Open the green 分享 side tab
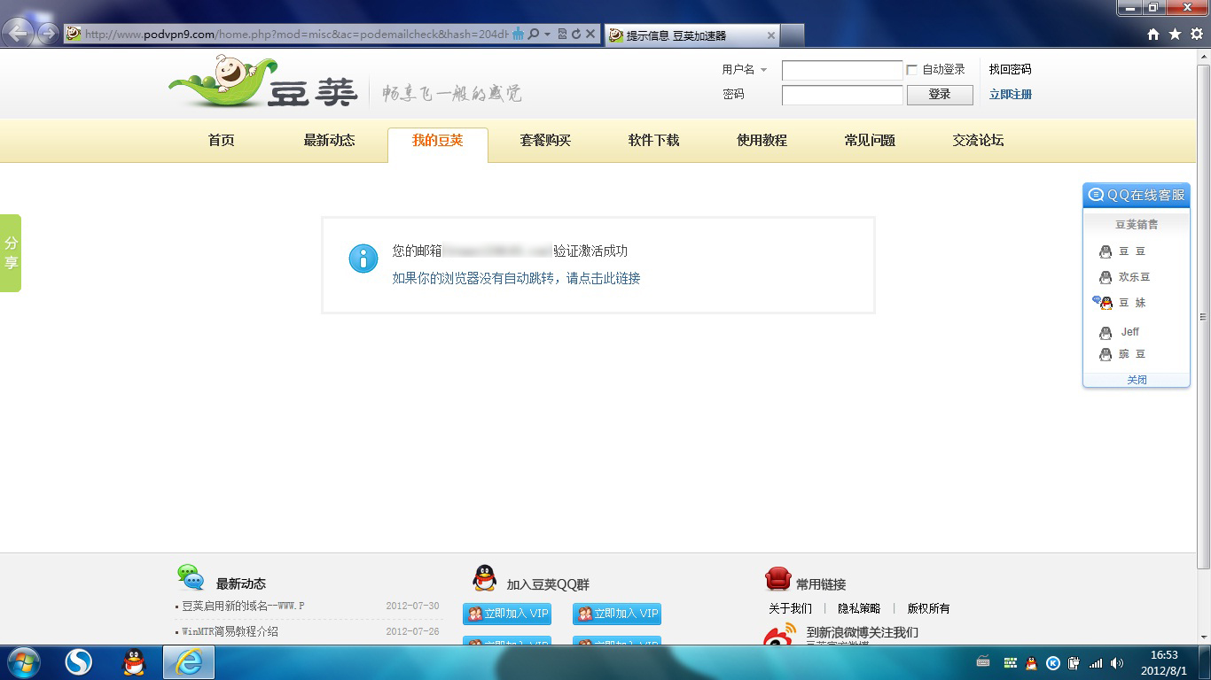The height and width of the screenshot is (680, 1211). (x=11, y=253)
